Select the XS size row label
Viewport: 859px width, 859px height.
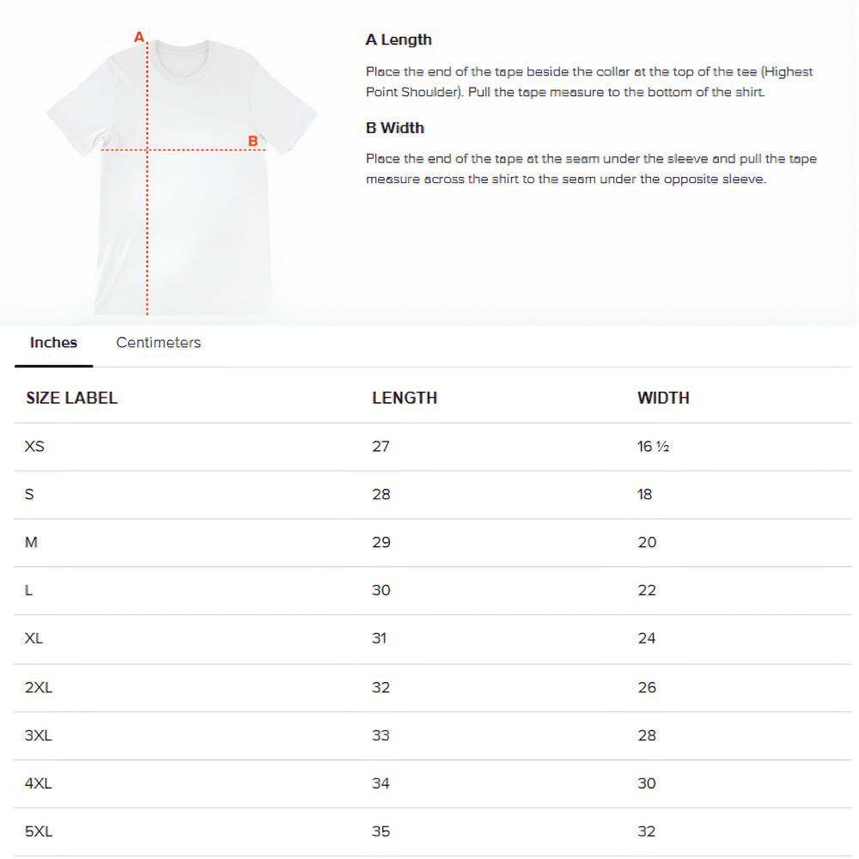(x=35, y=447)
